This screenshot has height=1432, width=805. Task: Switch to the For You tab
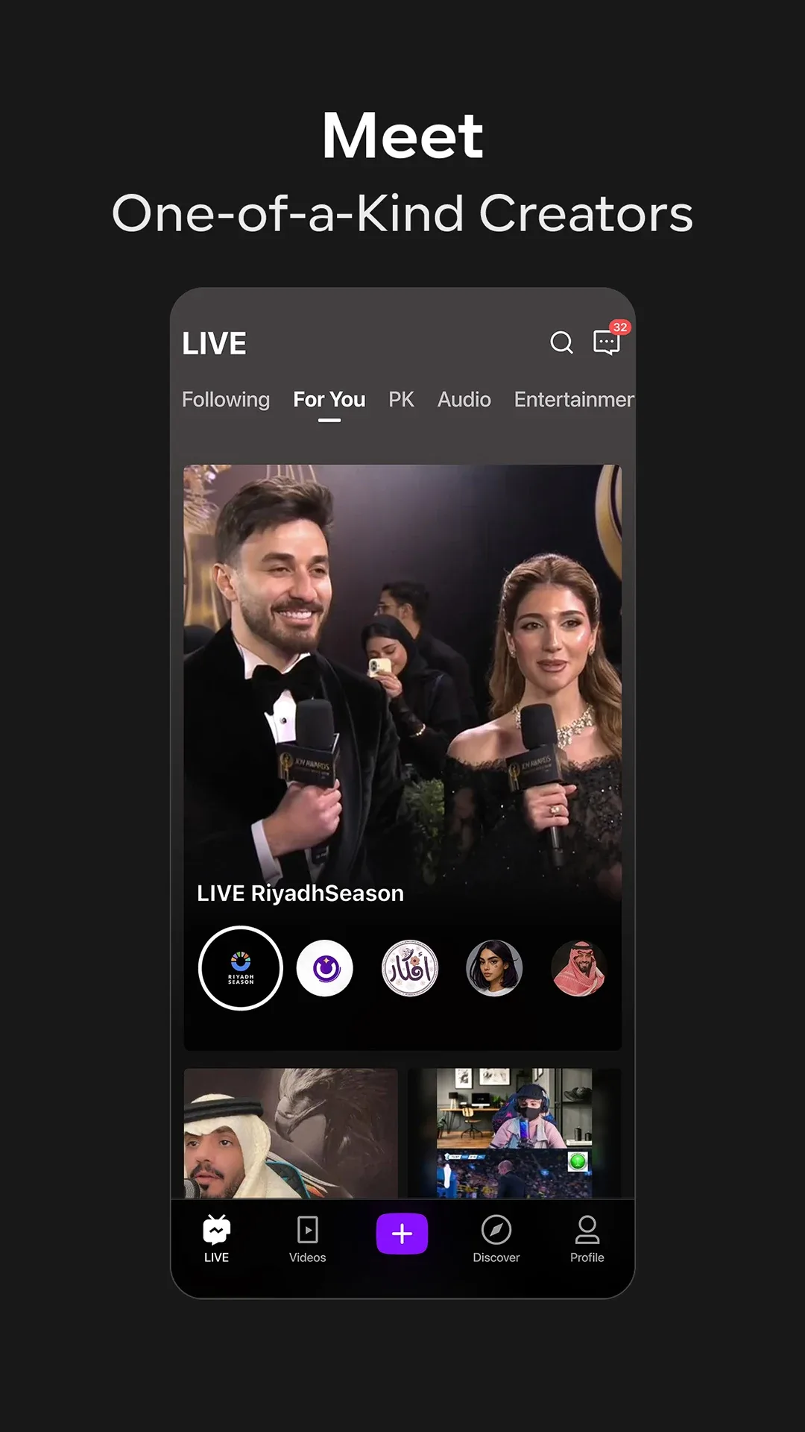329,400
